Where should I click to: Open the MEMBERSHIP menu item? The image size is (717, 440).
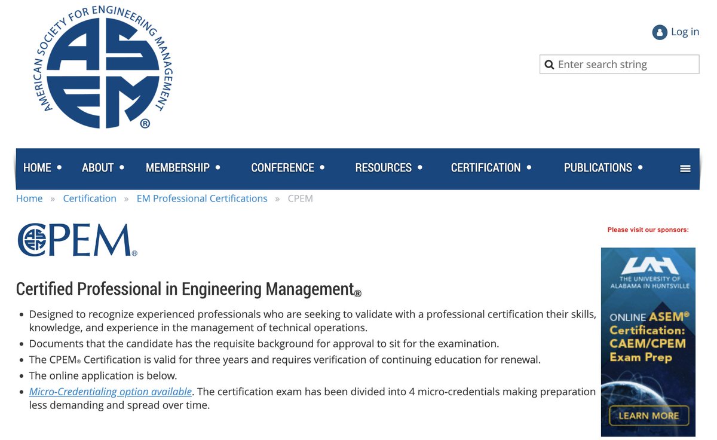[177, 168]
